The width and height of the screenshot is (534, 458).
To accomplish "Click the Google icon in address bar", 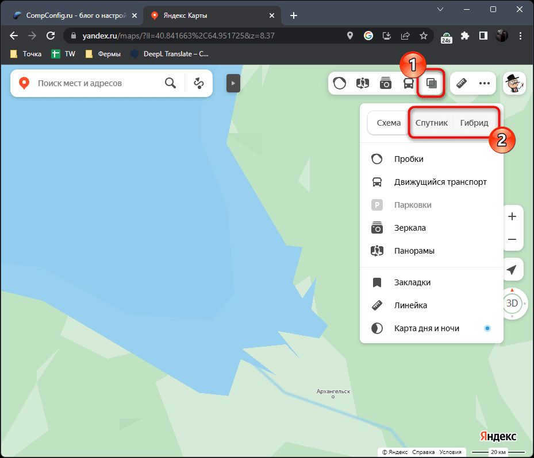I will click(x=368, y=36).
